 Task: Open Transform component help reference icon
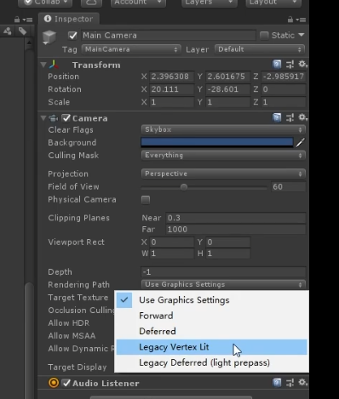tap(277, 65)
